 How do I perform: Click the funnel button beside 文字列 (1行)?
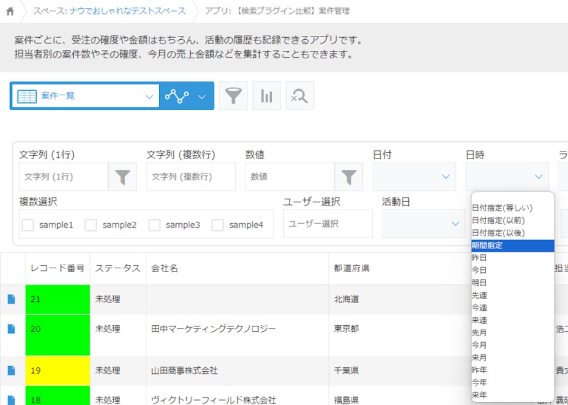tap(123, 177)
